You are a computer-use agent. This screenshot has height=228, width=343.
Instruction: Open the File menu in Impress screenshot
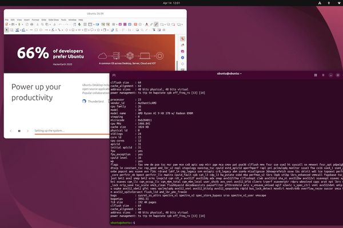point(7,20)
